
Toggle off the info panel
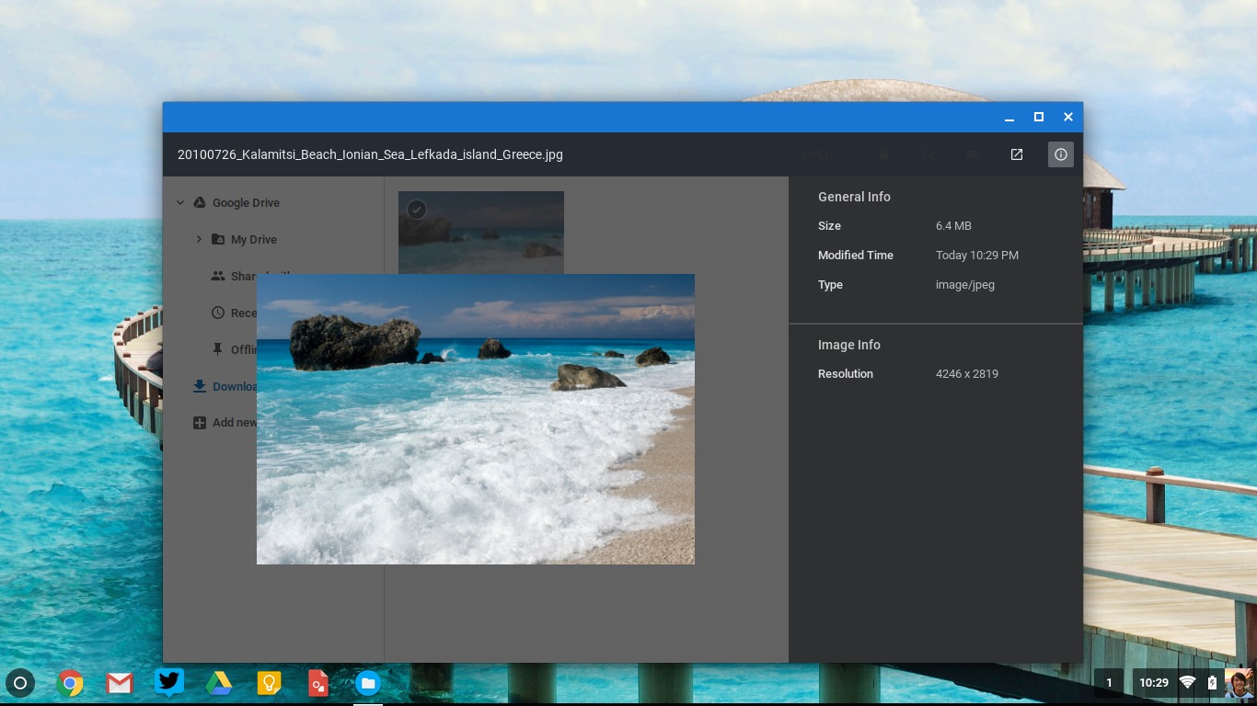tap(1061, 154)
